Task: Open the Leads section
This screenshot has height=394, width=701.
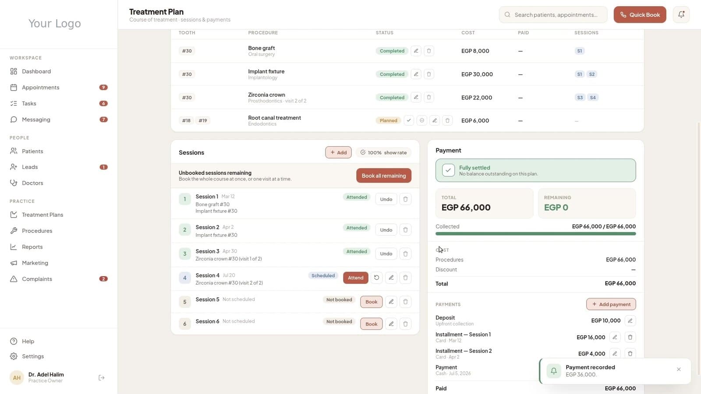Action: coord(59,167)
